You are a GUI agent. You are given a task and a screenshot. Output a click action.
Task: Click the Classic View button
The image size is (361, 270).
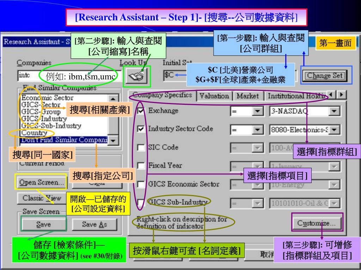(x=42, y=198)
